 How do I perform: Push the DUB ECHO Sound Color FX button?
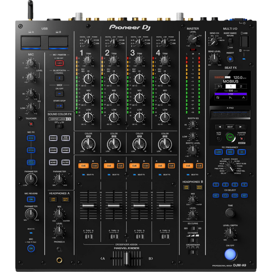66,138
